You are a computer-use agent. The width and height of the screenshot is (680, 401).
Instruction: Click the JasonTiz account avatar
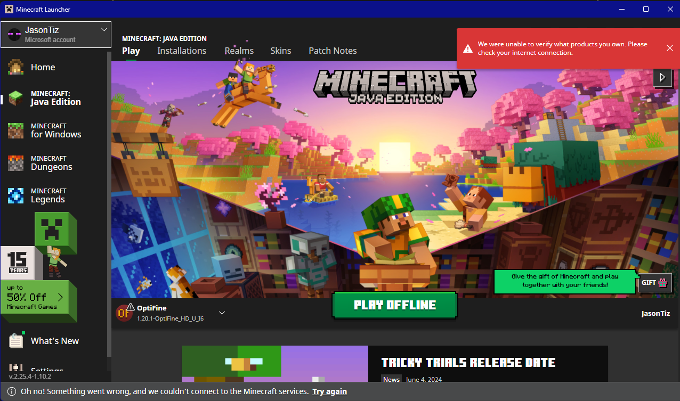pyautogui.click(x=14, y=35)
